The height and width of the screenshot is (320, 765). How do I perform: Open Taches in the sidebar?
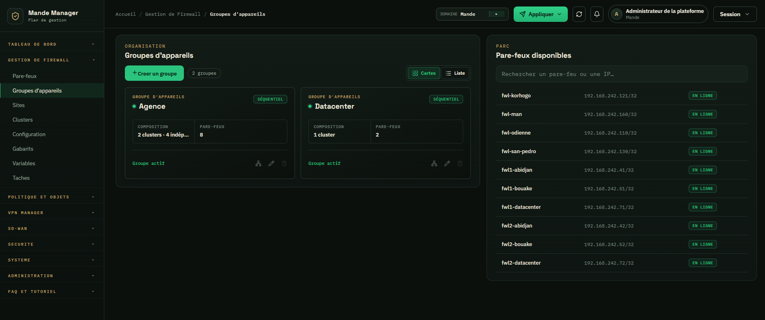point(52,178)
